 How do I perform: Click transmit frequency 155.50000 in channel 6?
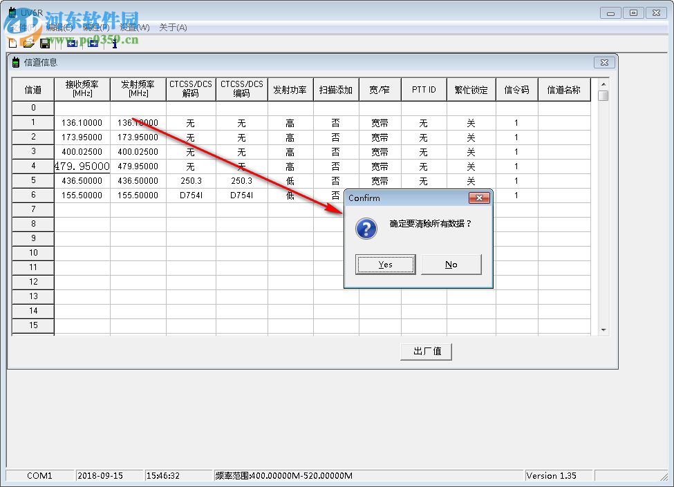point(138,195)
